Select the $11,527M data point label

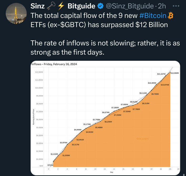pyautogui.click(x=162, y=74)
